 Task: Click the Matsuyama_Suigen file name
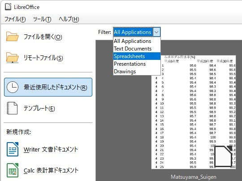pyautogui.click(x=194, y=177)
